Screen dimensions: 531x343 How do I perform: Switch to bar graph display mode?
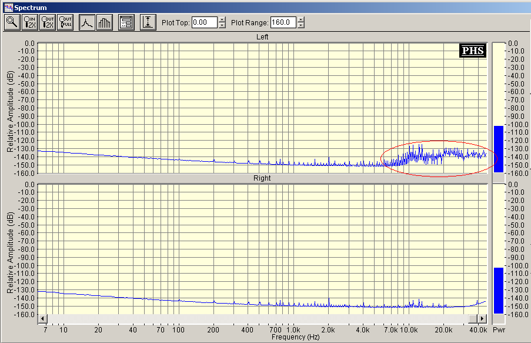point(105,23)
